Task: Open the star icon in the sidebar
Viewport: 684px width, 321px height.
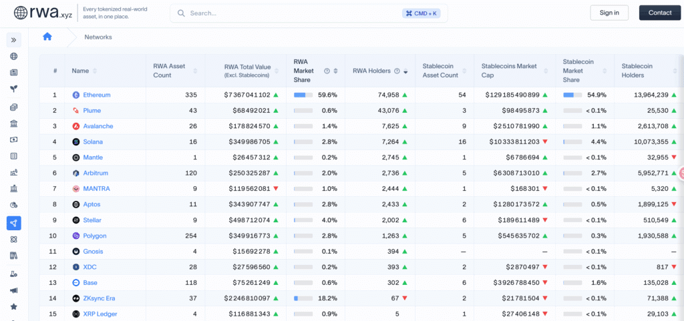Action: (x=13, y=306)
